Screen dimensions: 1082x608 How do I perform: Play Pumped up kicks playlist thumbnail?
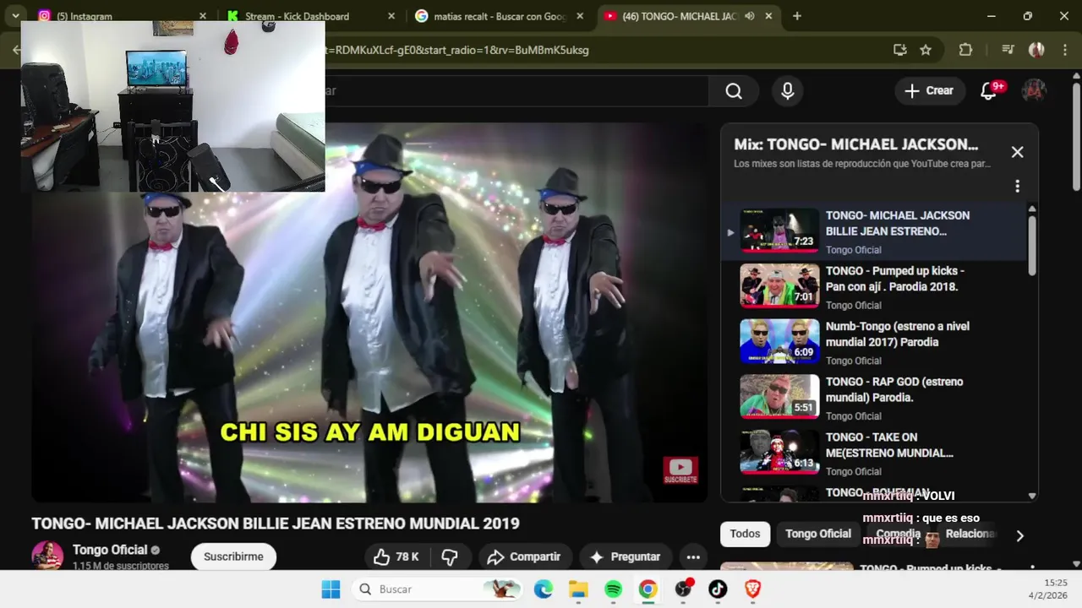779,285
